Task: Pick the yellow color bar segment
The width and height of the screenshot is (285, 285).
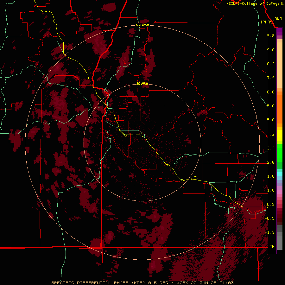Action: point(280,136)
